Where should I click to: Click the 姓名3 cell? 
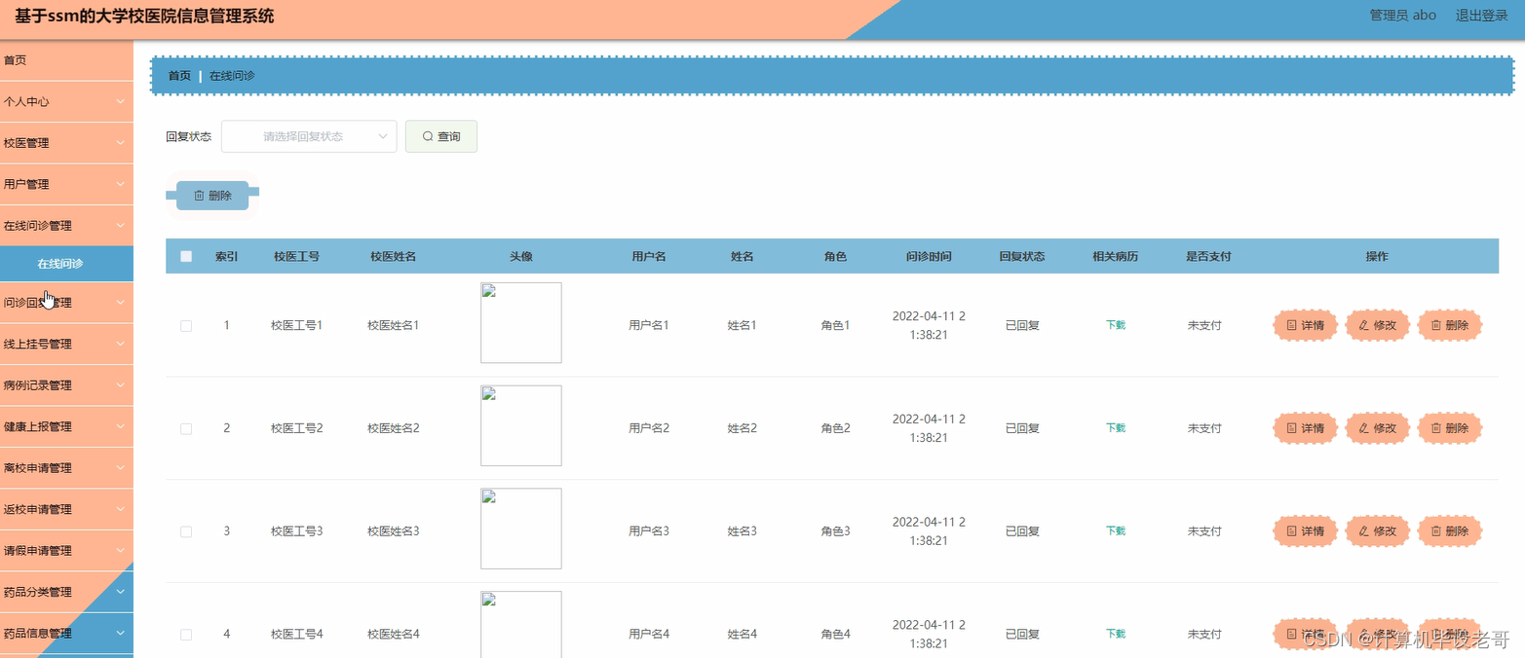742,531
